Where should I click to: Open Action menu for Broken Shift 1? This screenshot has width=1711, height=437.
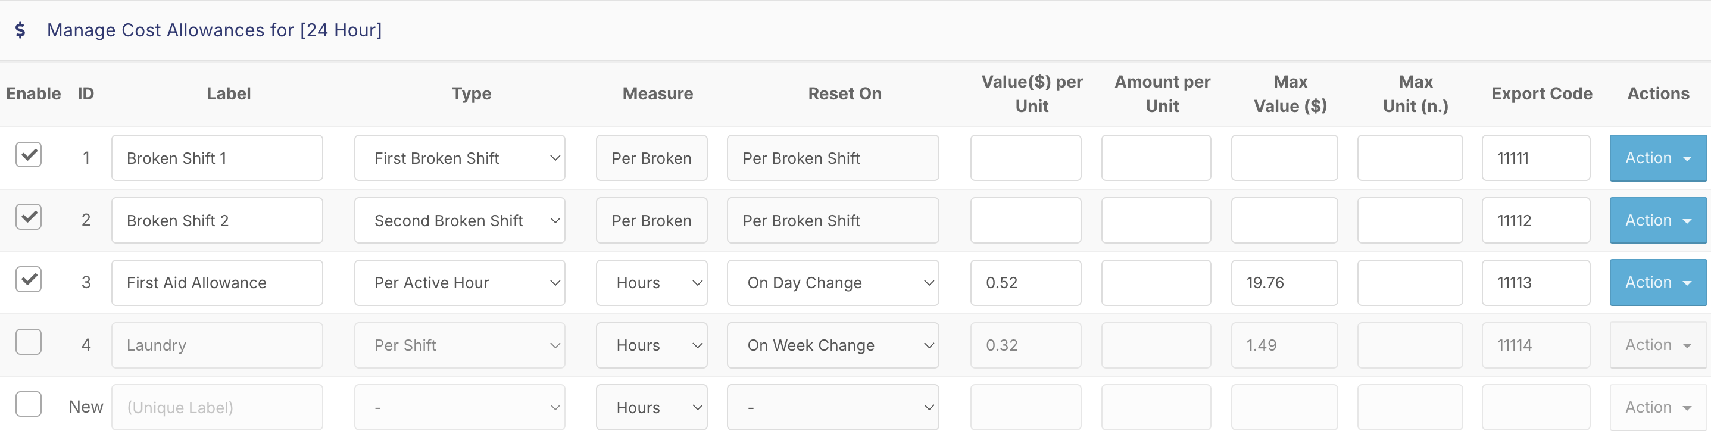point(1657,158)
